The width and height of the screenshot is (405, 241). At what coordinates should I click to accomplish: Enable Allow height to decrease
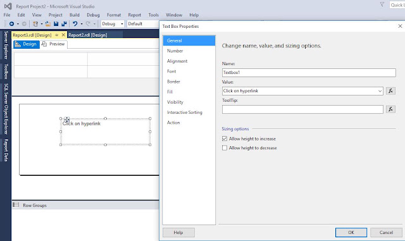(x=225, y=148)
